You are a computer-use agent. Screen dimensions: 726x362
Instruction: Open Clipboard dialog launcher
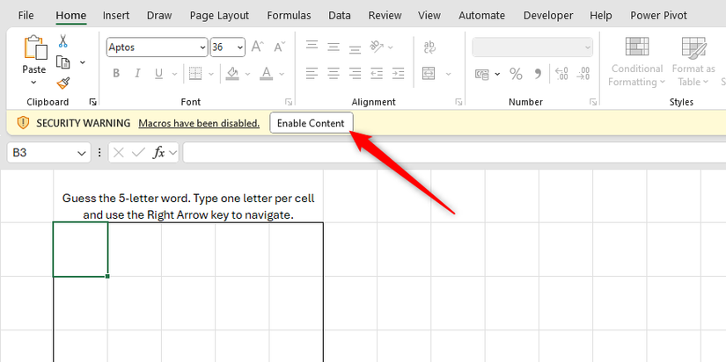point(92,102)
